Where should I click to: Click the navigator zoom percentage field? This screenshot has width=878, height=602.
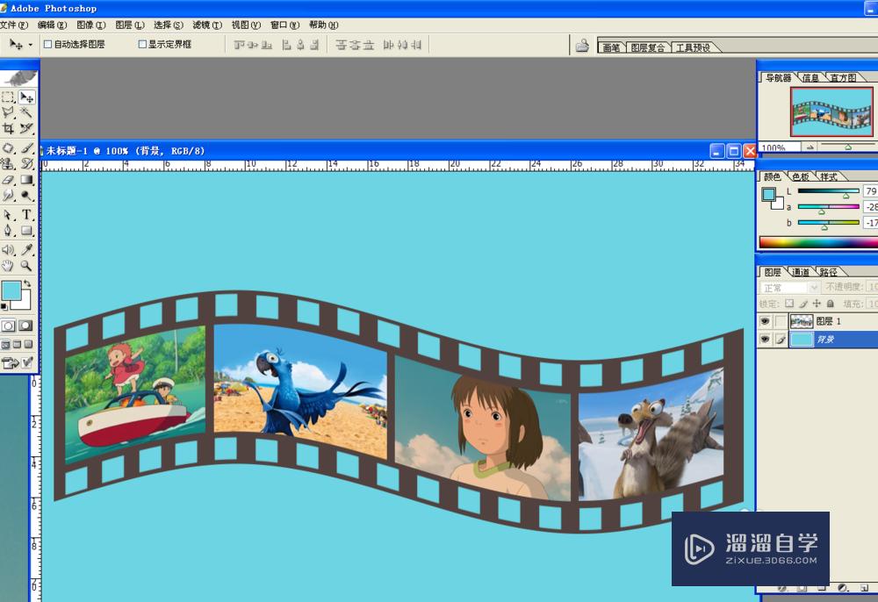780,147
